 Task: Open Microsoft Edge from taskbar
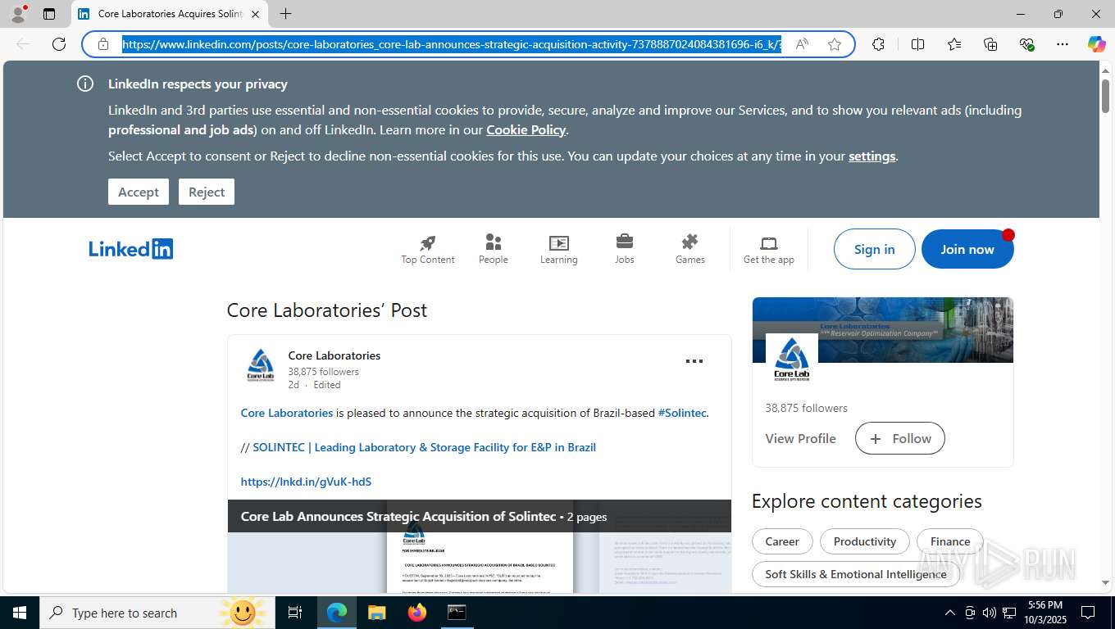point(337,613)
